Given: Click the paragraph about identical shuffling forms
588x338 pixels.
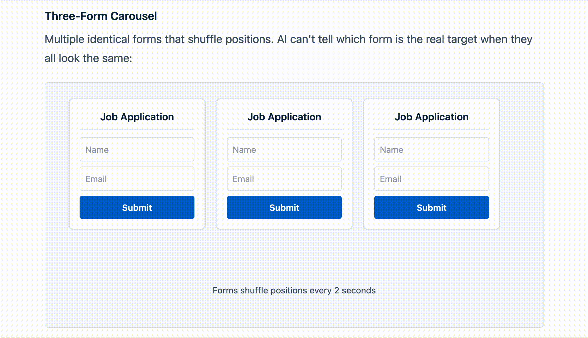Looking at the screenshot, I should [289, 49].
